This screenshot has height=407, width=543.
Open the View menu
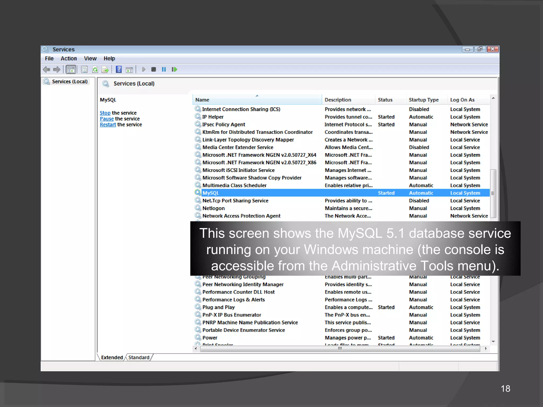coord(90,59)
